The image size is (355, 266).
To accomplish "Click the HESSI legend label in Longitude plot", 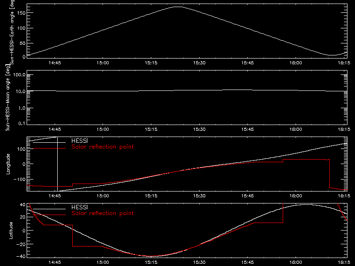I will pyautogui.click(x=79, y=141).
